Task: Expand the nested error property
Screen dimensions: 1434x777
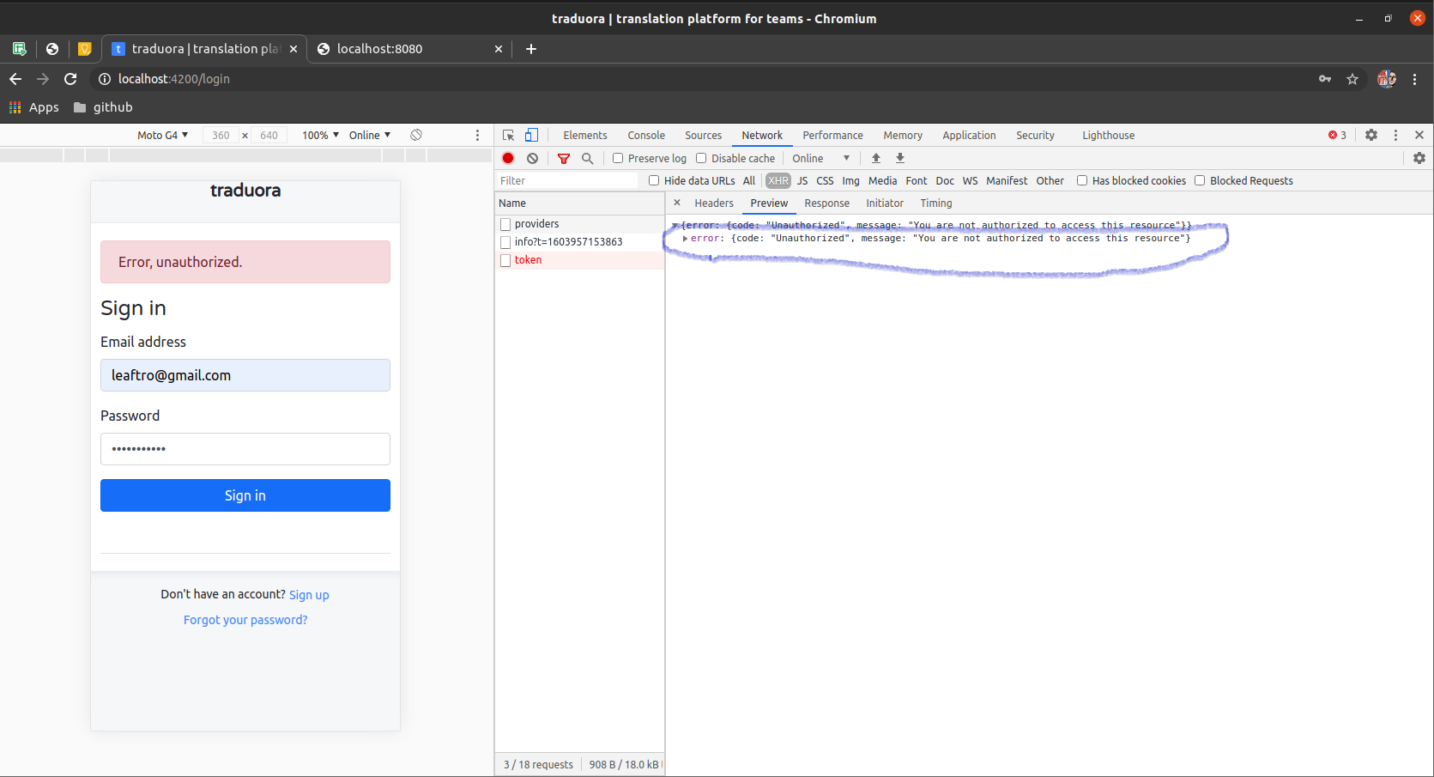Action: (685, 238)
